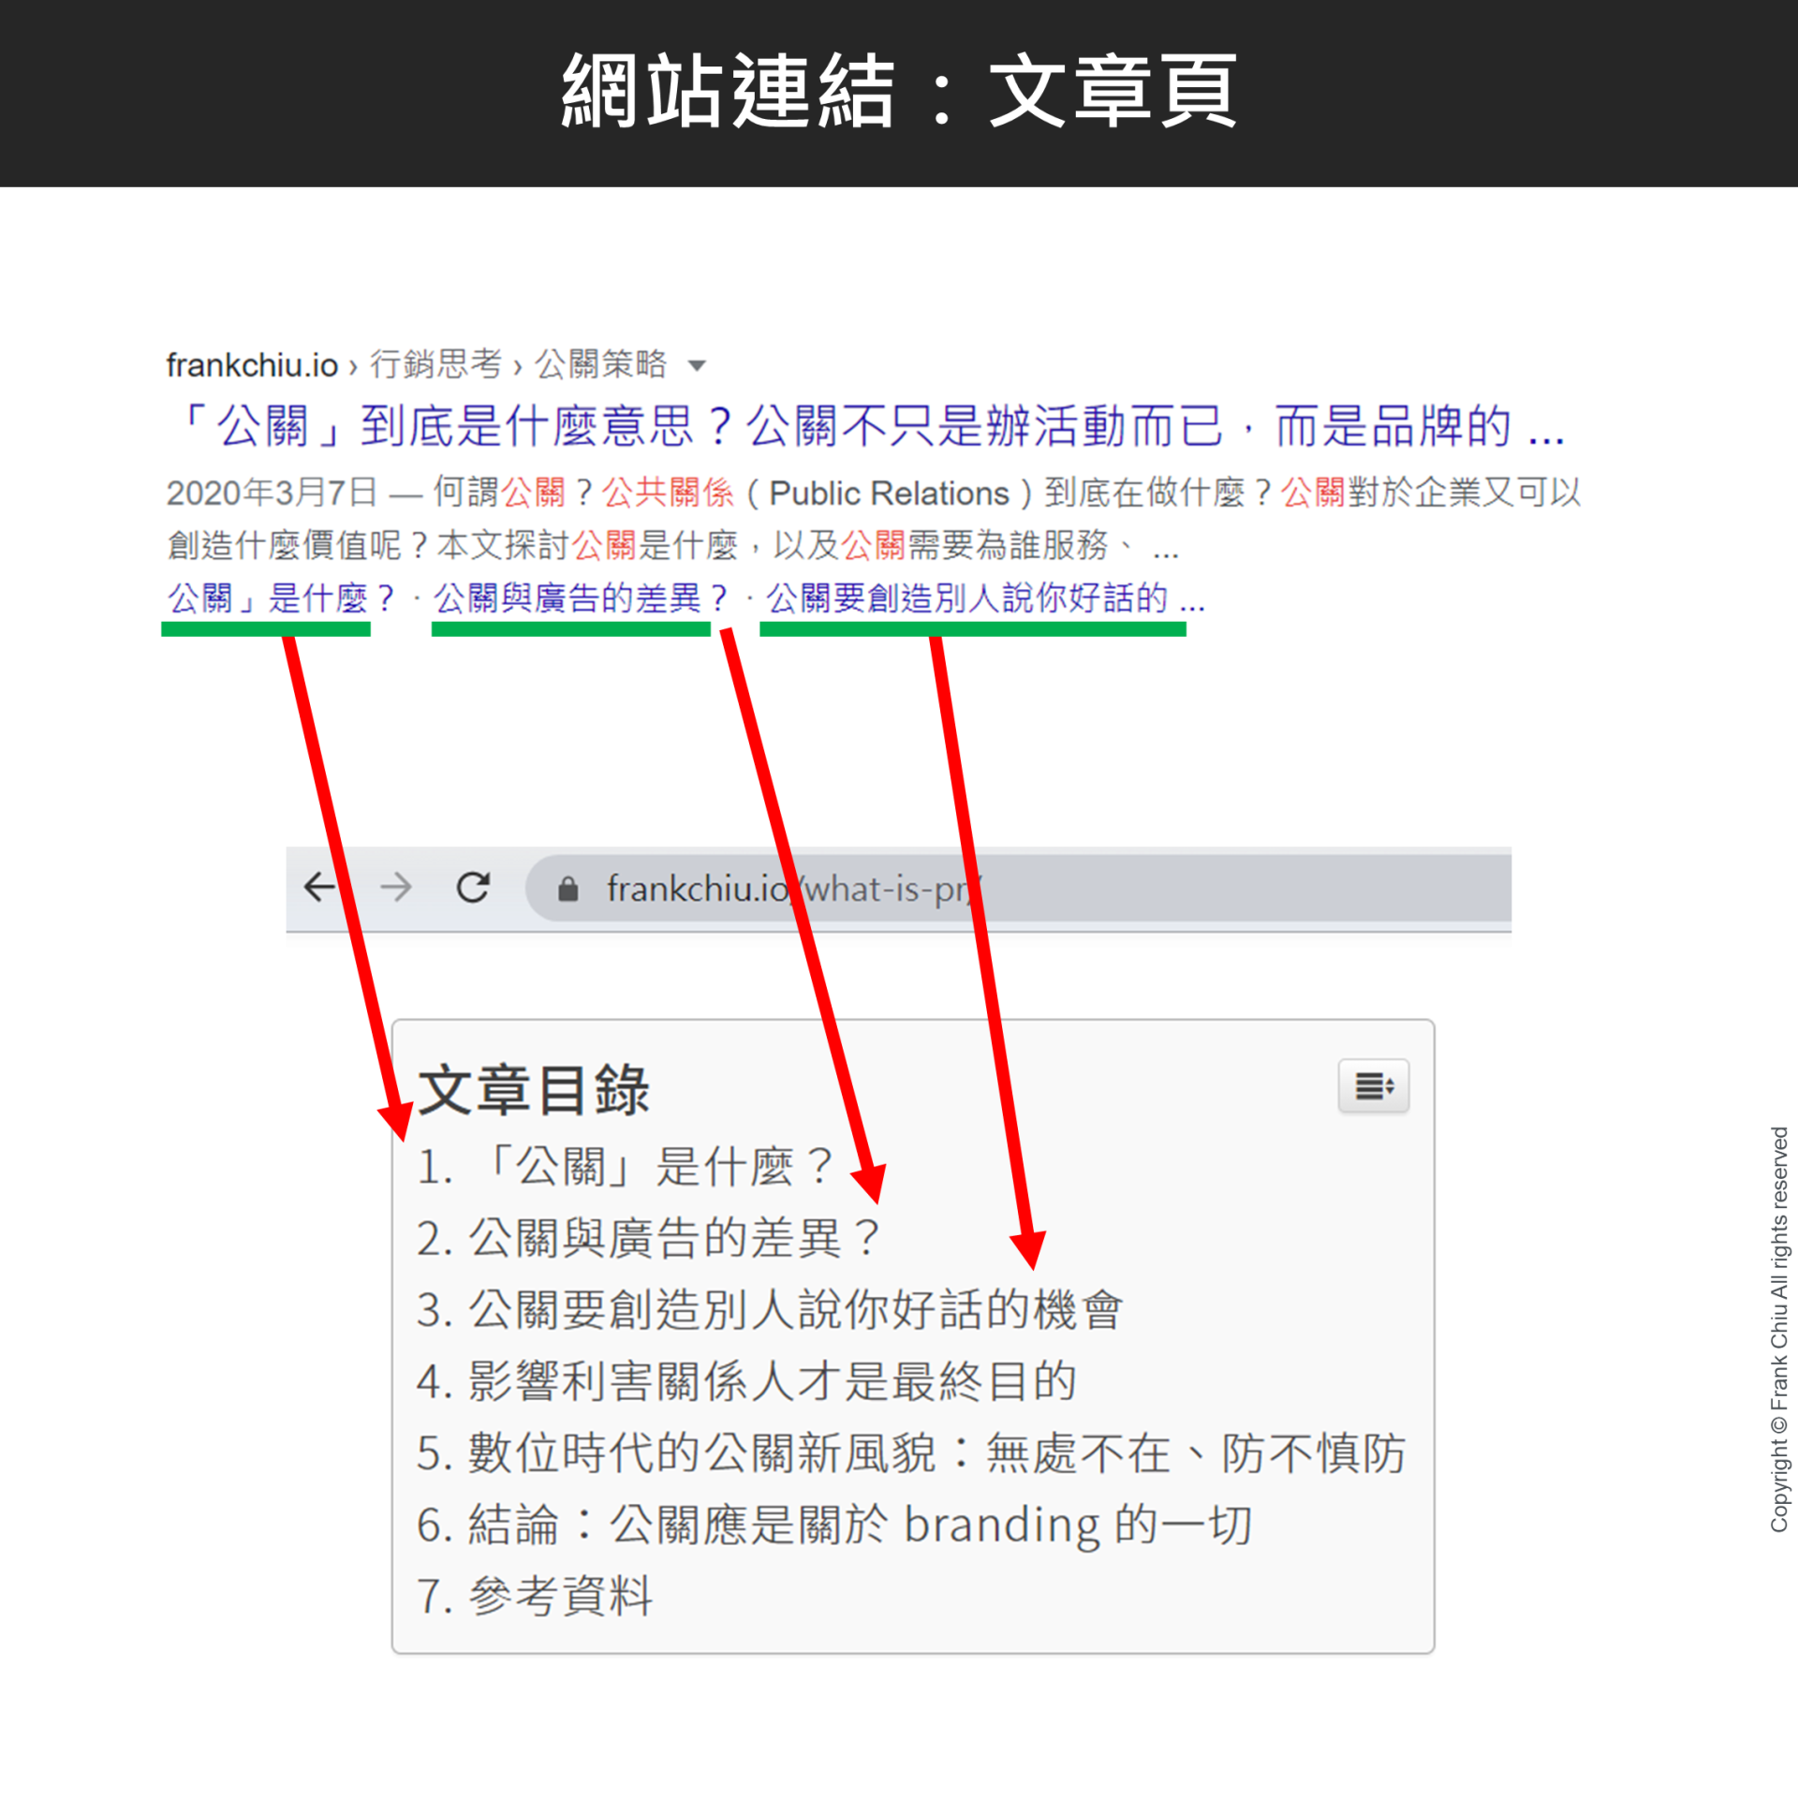Open dropdown arrow beside 公關策略 breadcrumb
This screenshot has width=1798, height=1798.
[696, 365]
